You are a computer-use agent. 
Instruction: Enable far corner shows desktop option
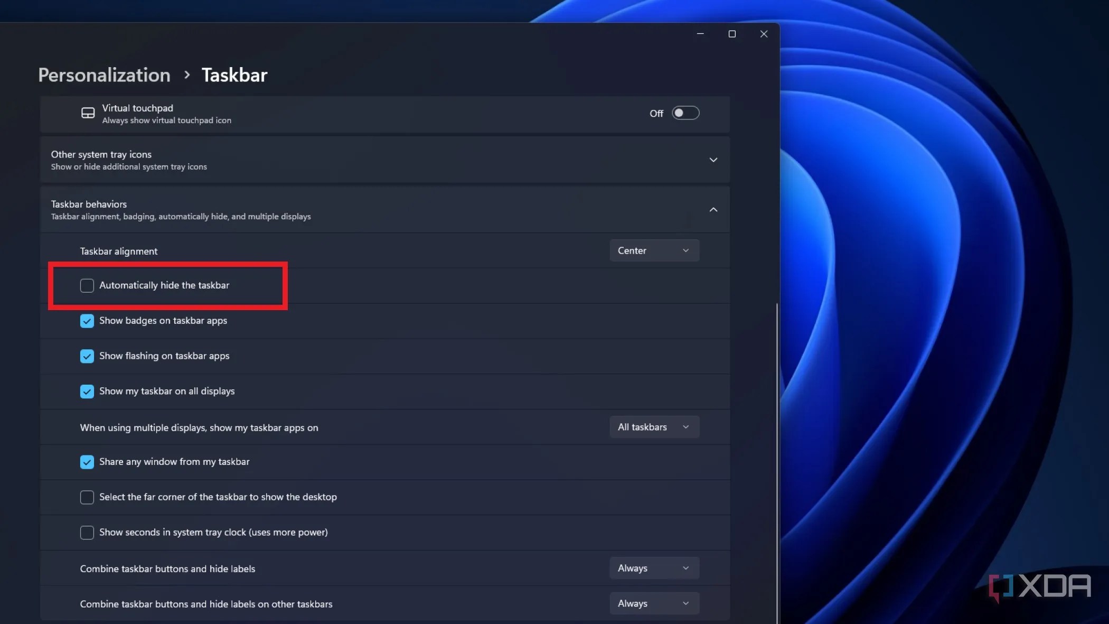coord(87,497)
